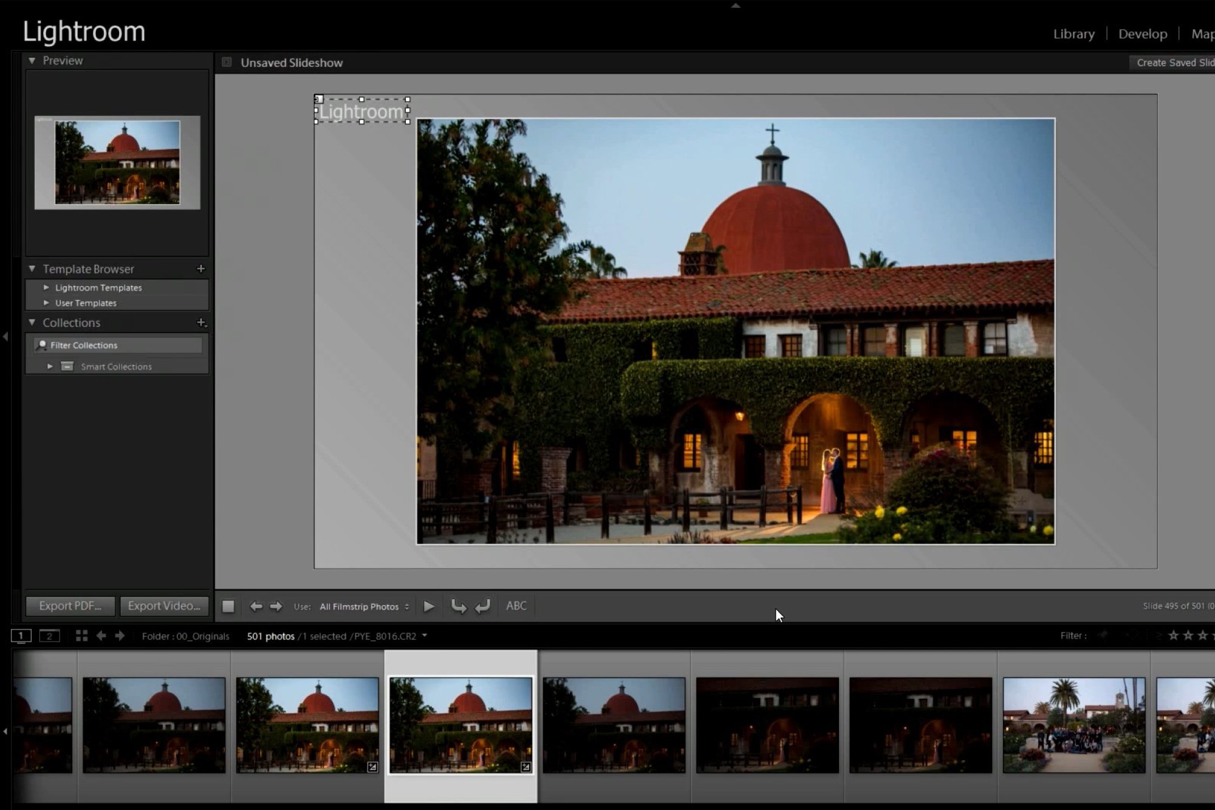This screenshot has width=1215, height=810.
Task: Select the Lightroom identity plate overlay on slide
Action: (x=361, y=111)
